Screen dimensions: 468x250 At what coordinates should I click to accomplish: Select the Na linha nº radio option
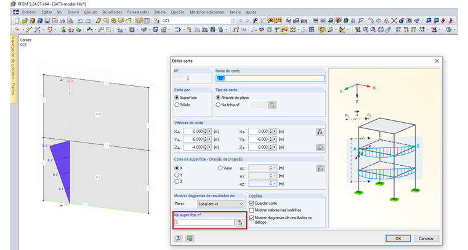(x=219, y=104)
